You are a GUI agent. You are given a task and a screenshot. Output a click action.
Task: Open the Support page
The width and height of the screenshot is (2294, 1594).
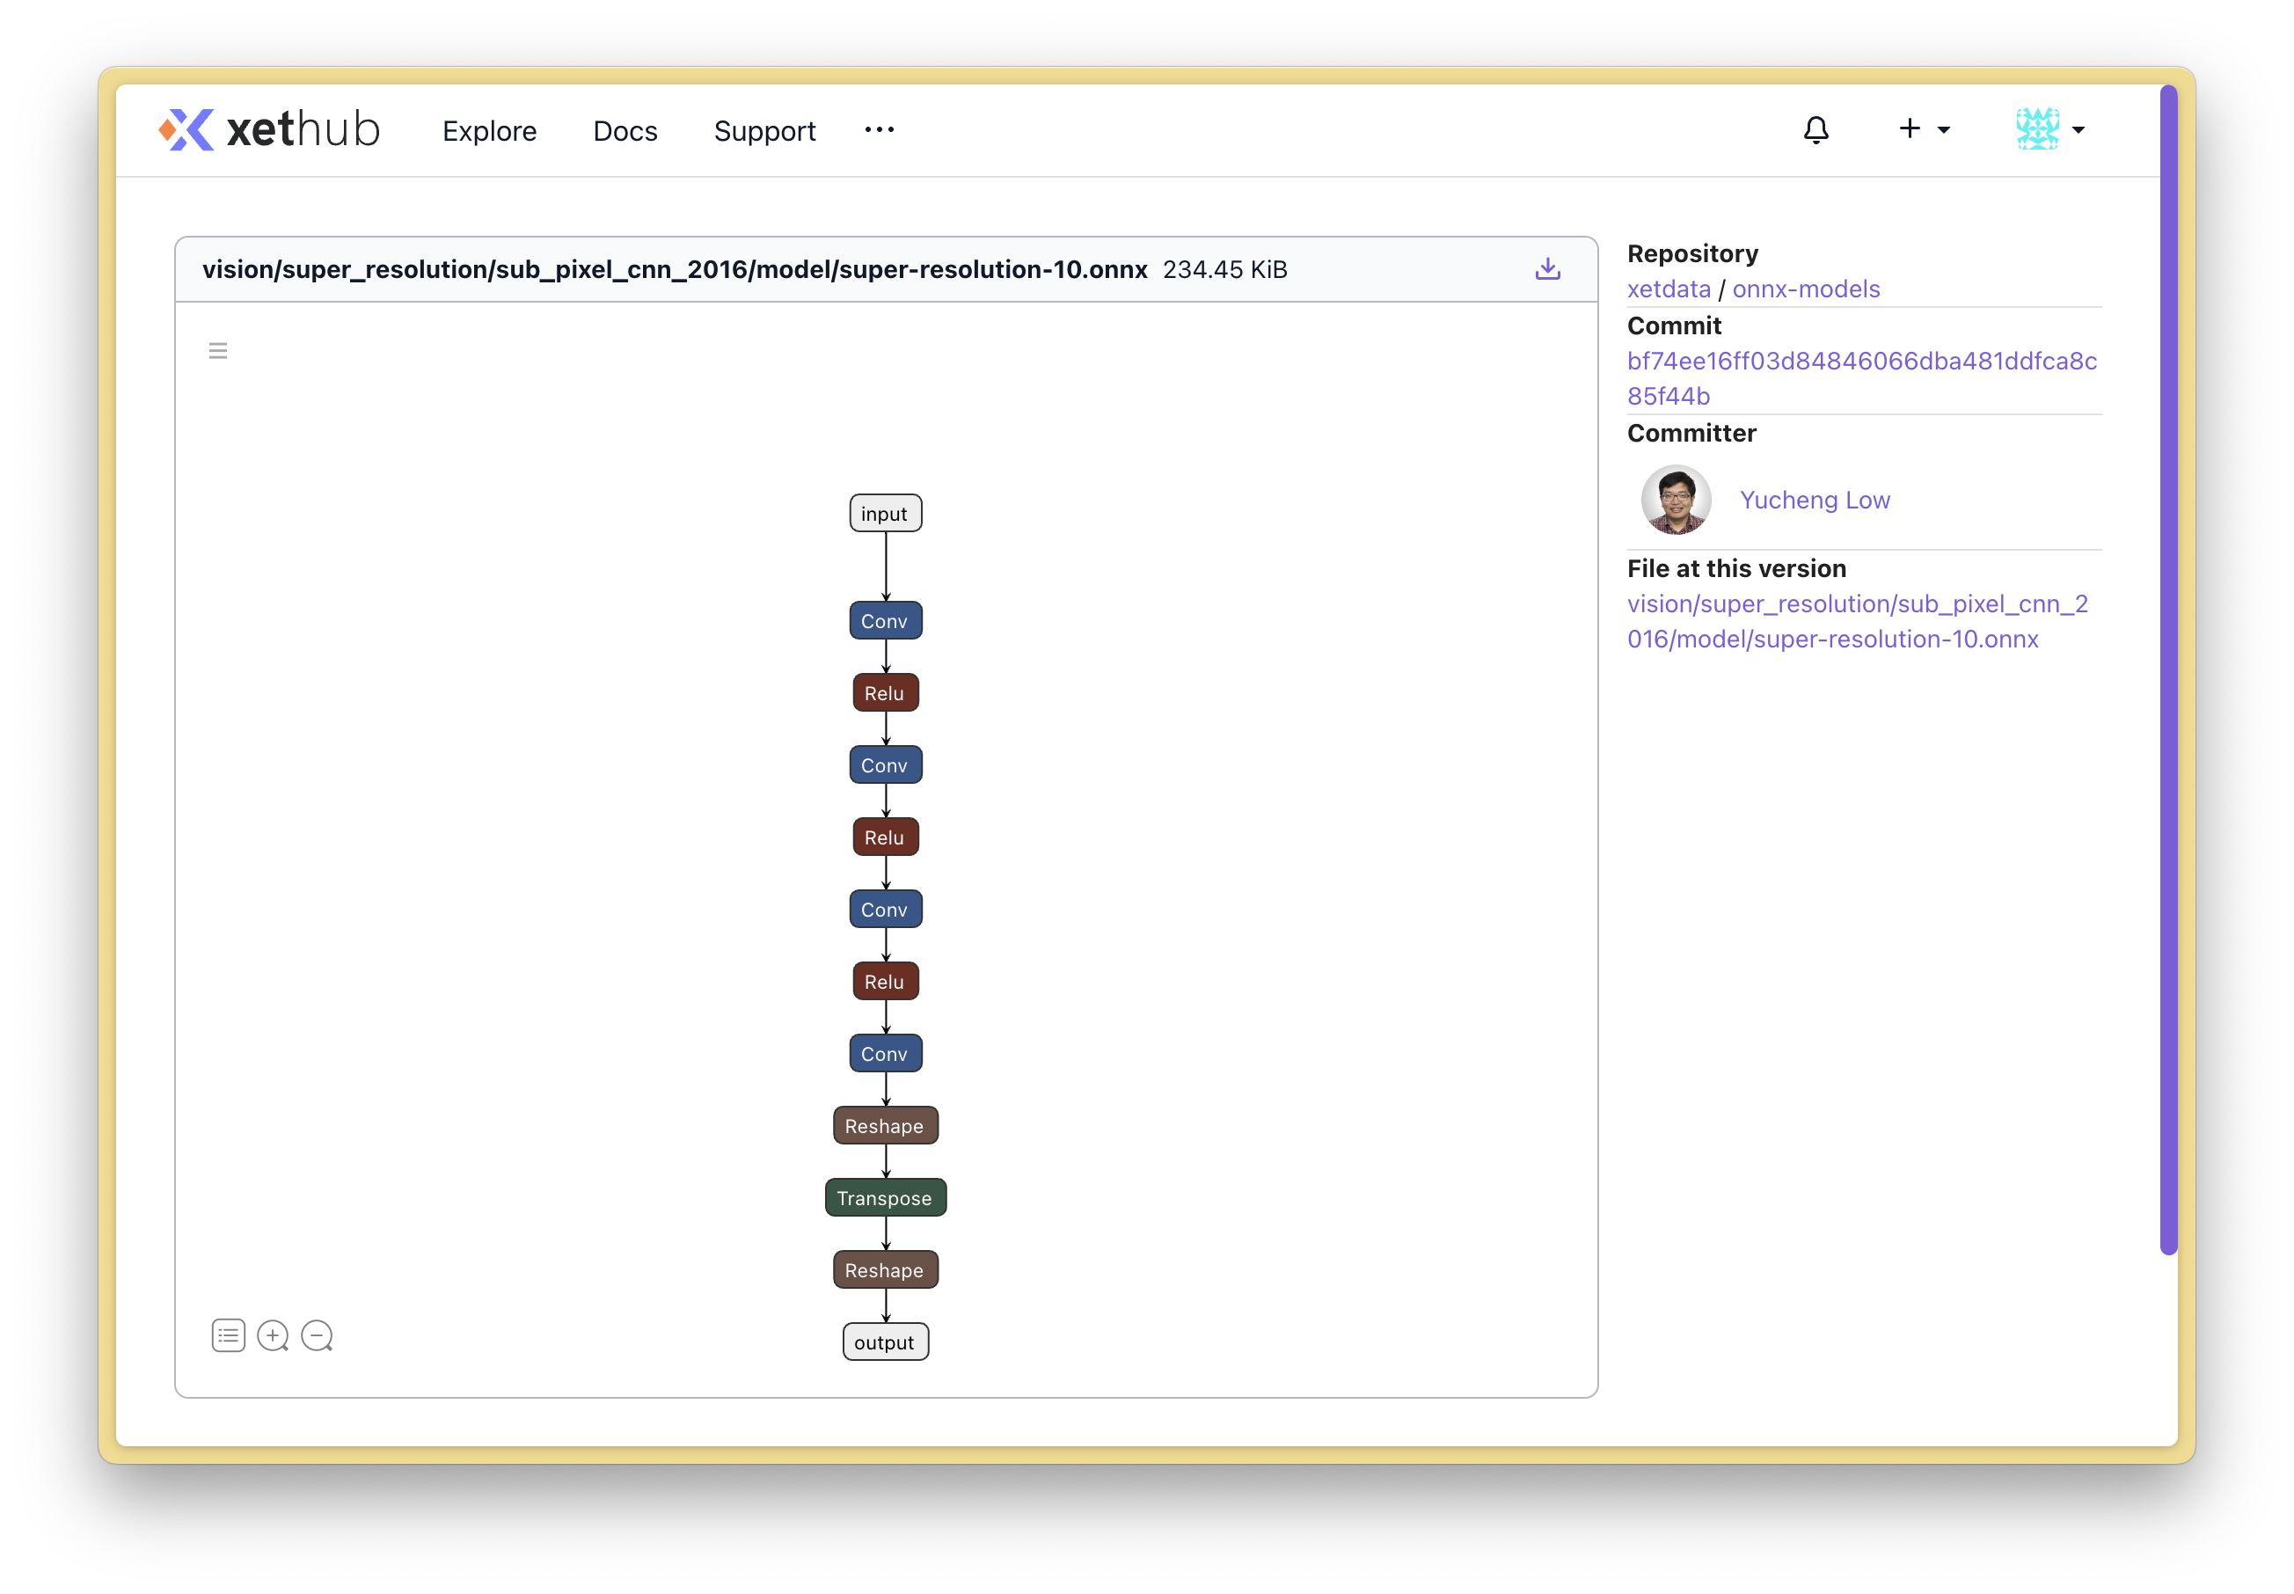(x=765, y=131)
